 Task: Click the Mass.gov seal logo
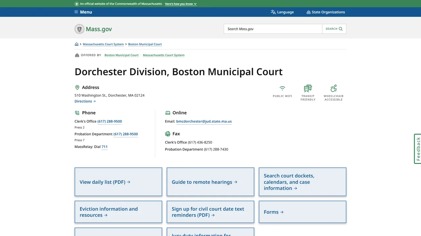coord(80,29)
